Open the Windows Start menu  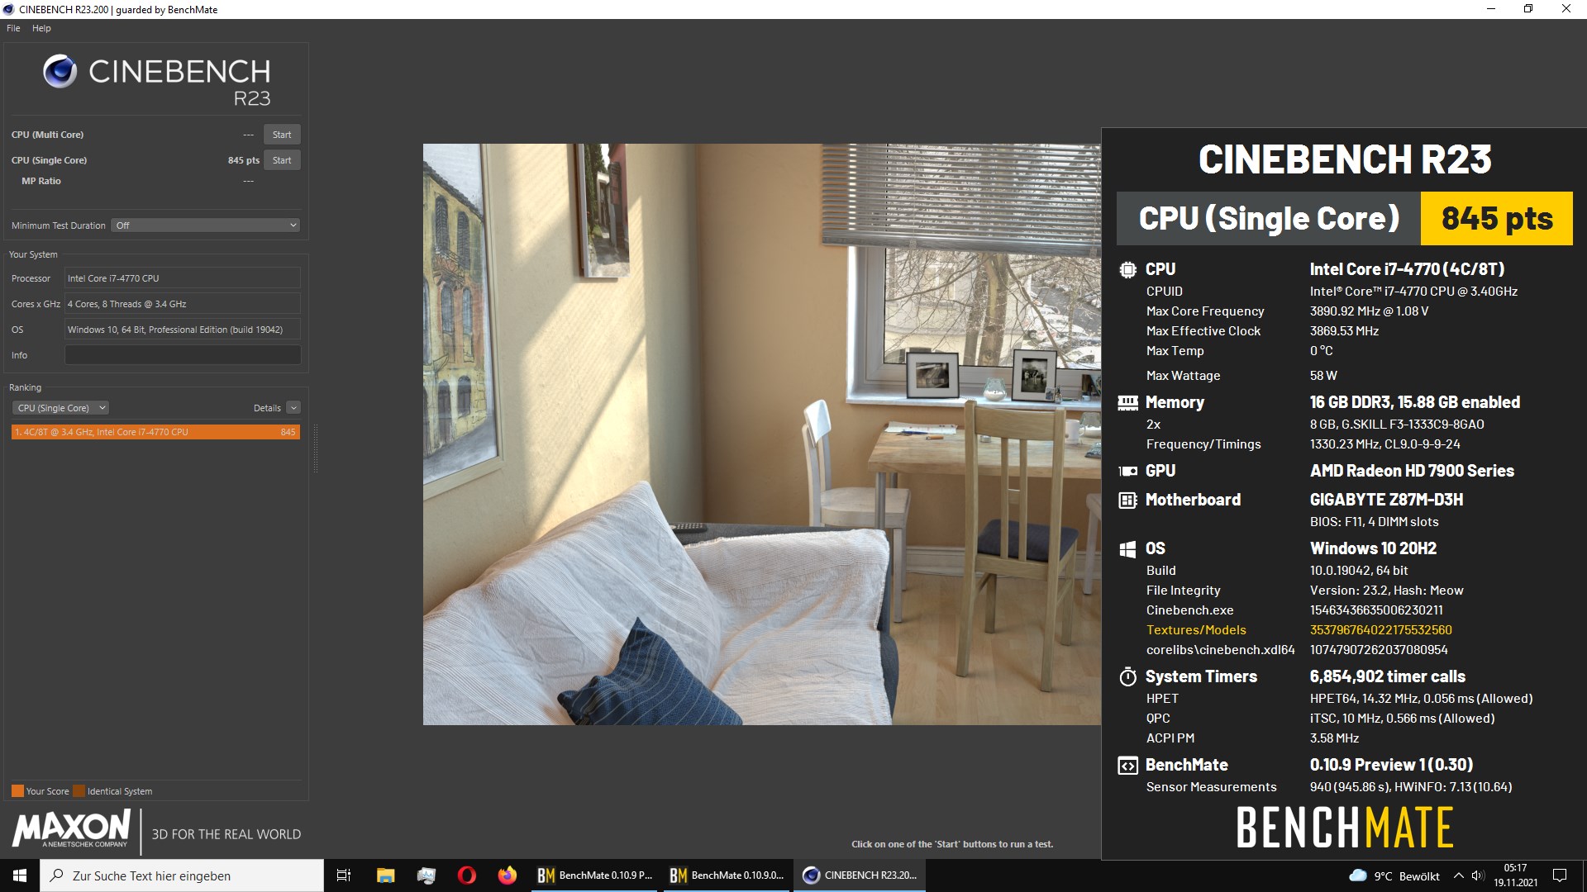(20, 875)
